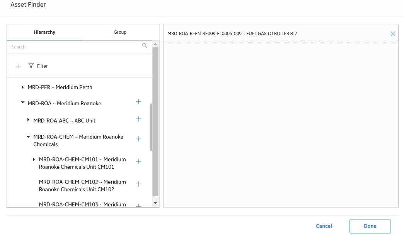Image resolution: width=404 pixels, height=235 pixels.
Task: Select MRD-ROA-CHEM-CM101 Chemicals Unit row
Action: point(82,163)
